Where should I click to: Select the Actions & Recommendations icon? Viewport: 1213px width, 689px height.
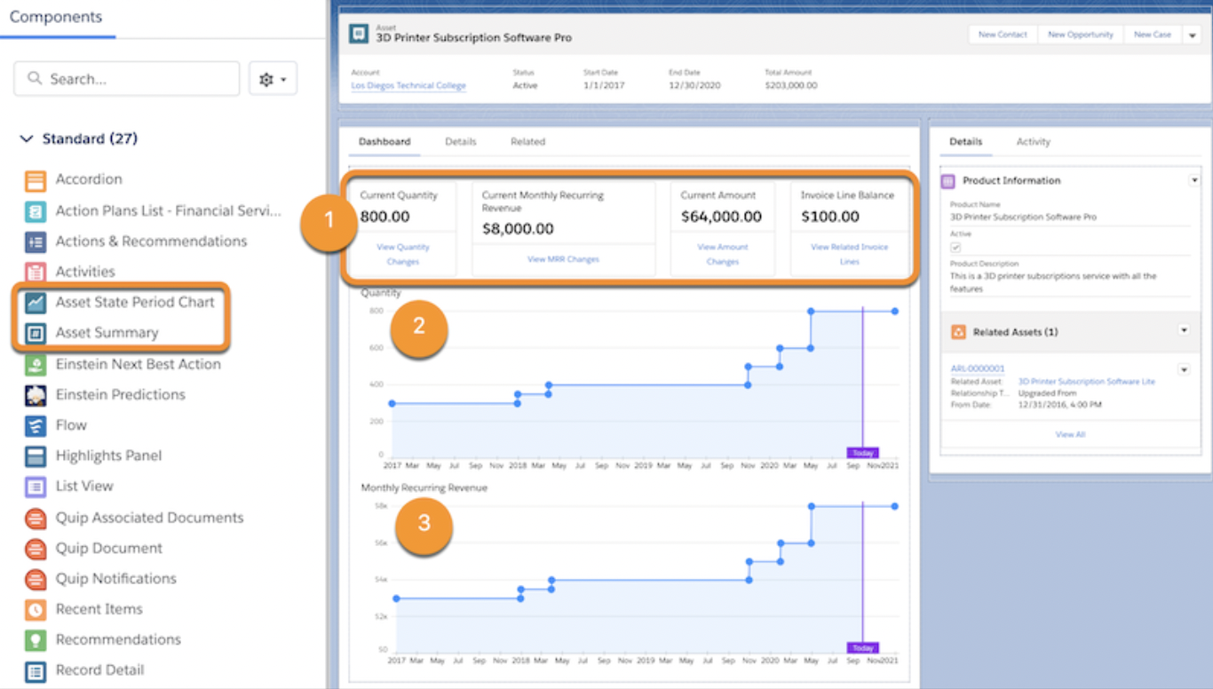[36, 242]
